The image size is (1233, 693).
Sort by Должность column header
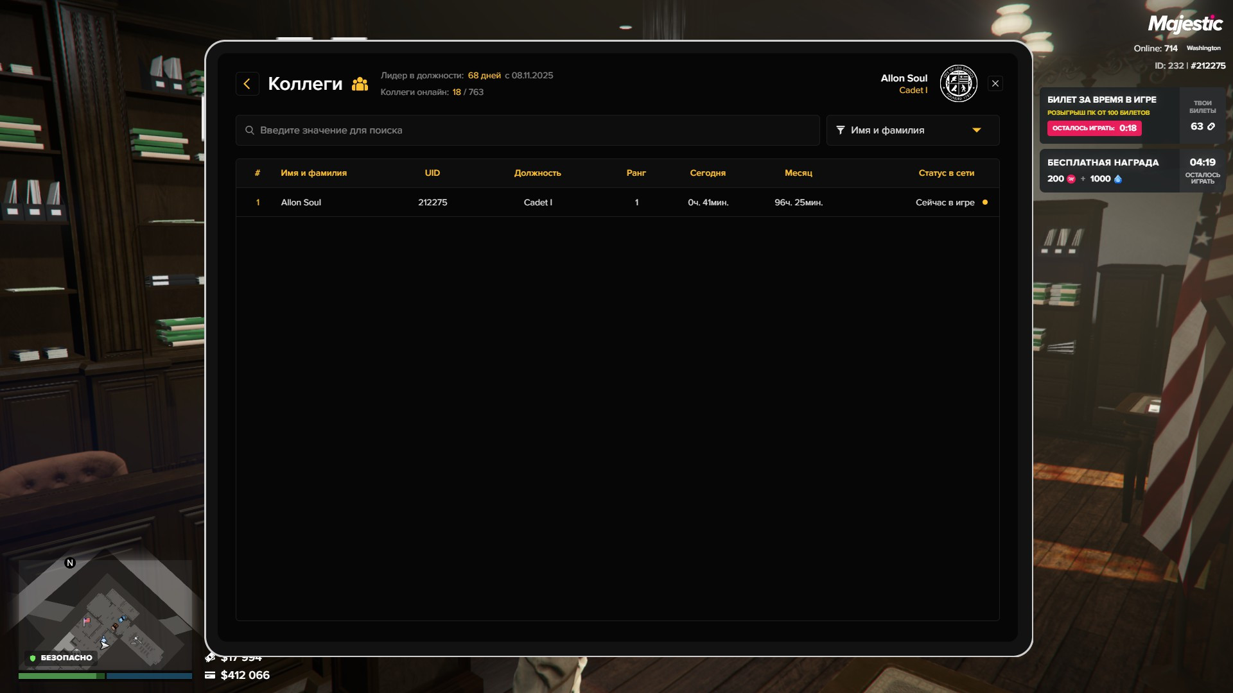[538, 173]
